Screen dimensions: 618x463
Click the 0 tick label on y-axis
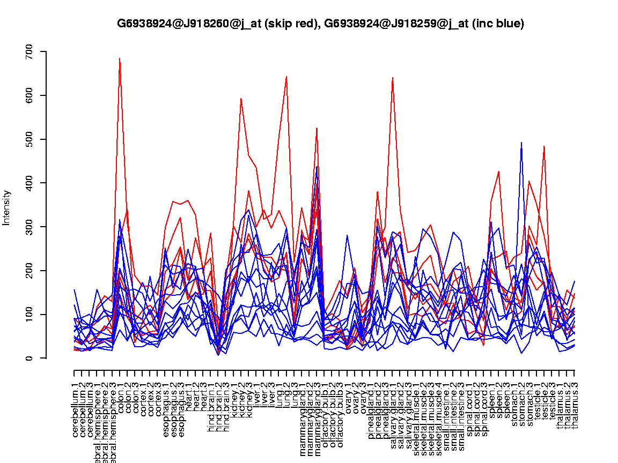click(x=30, y=358)
